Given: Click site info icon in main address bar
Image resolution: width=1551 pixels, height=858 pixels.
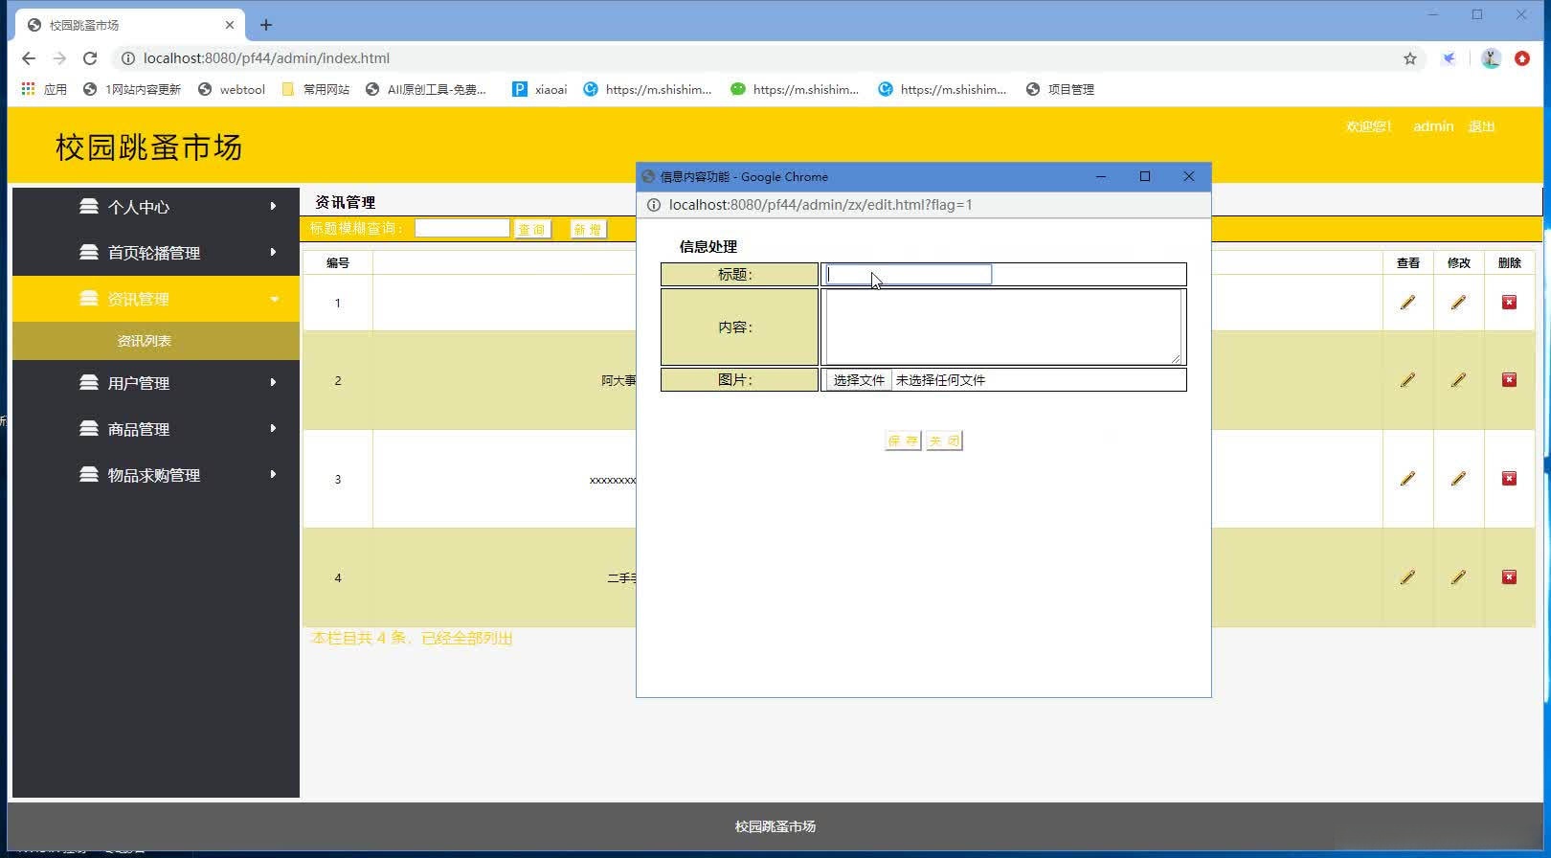Looking at the screenshot, I should [x=127, y=58].
